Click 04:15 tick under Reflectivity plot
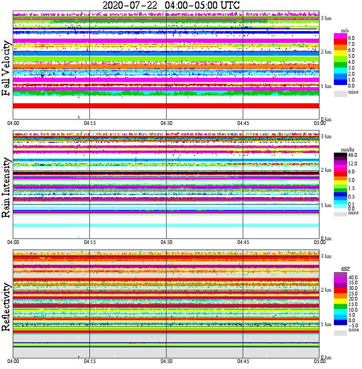This screenshot has height=369, width=362. (x=90, y=361)
